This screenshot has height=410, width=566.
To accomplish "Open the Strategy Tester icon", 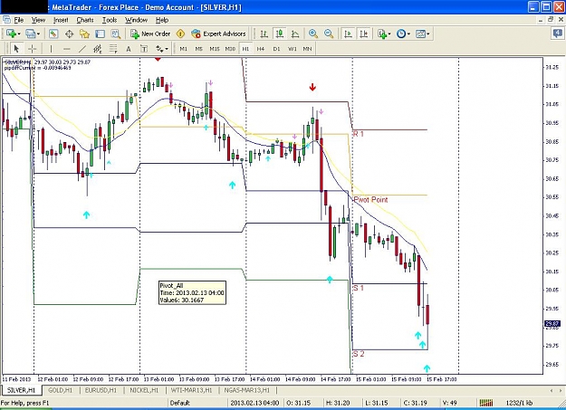I will pos(116,33).
